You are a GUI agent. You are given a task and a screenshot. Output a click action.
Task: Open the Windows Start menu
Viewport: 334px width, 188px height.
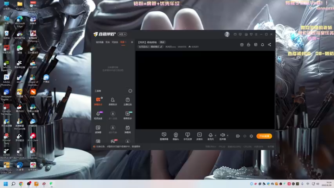click(x=6, y=184)
